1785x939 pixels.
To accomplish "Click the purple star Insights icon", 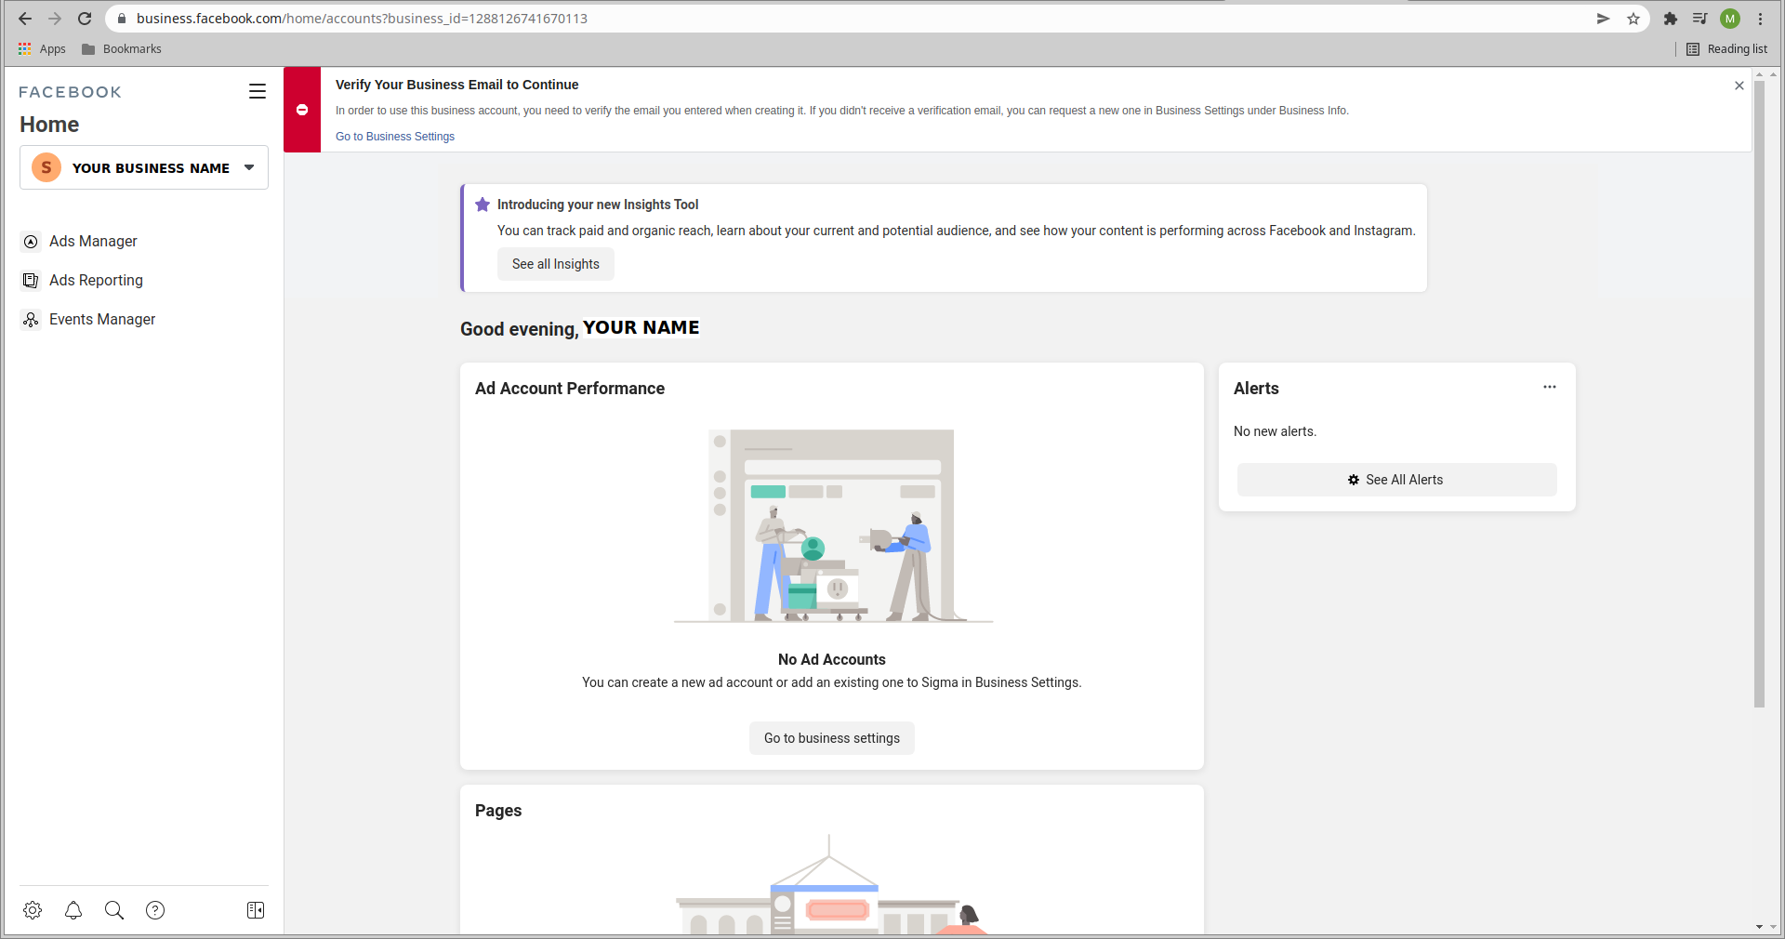I will 483,205.
